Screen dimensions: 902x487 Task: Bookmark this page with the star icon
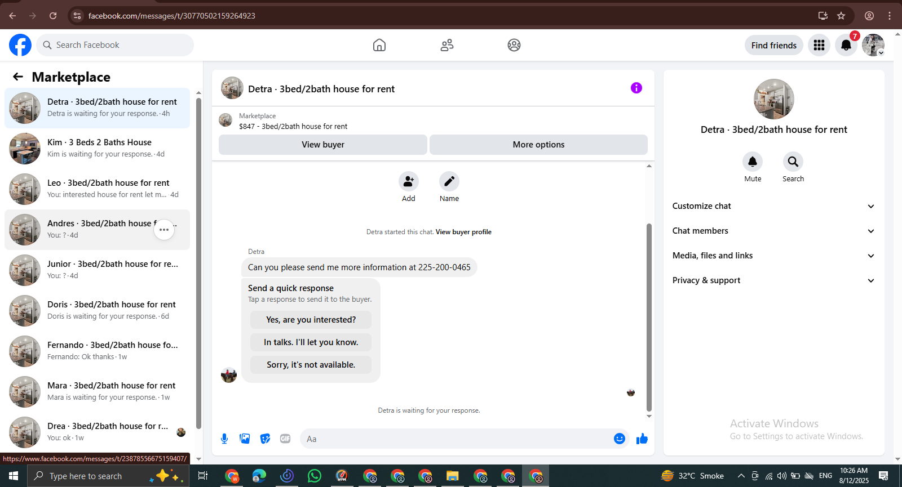[841, 16]
